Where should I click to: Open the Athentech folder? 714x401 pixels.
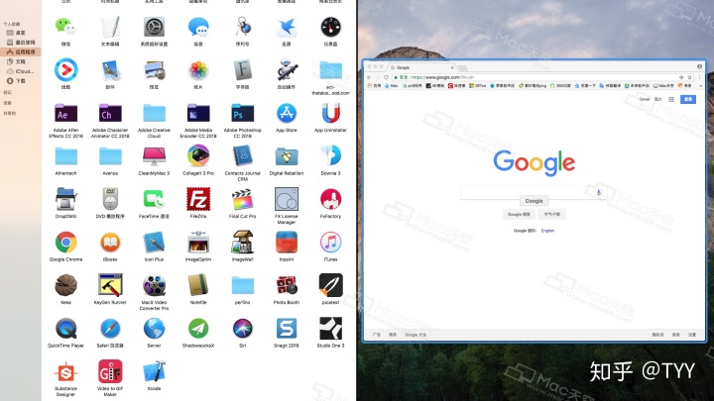coord(65,156)
